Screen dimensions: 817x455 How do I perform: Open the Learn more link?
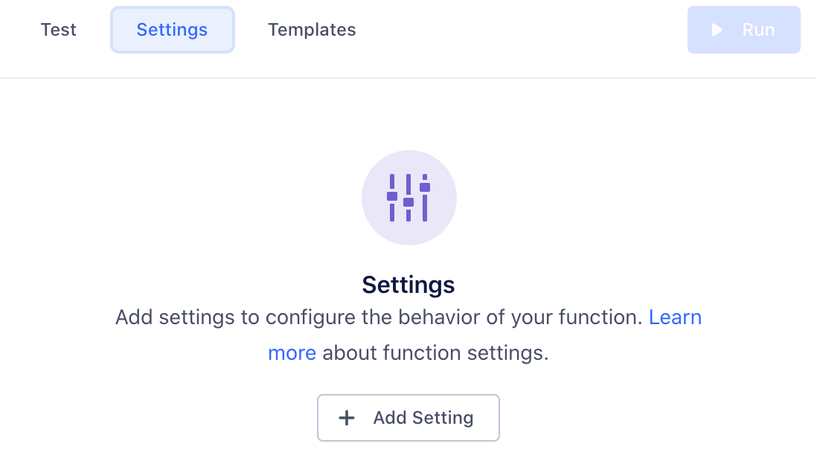point(675,317)
